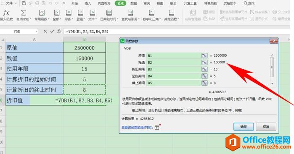Open the 文档助手 tab

tap(230, 3)
